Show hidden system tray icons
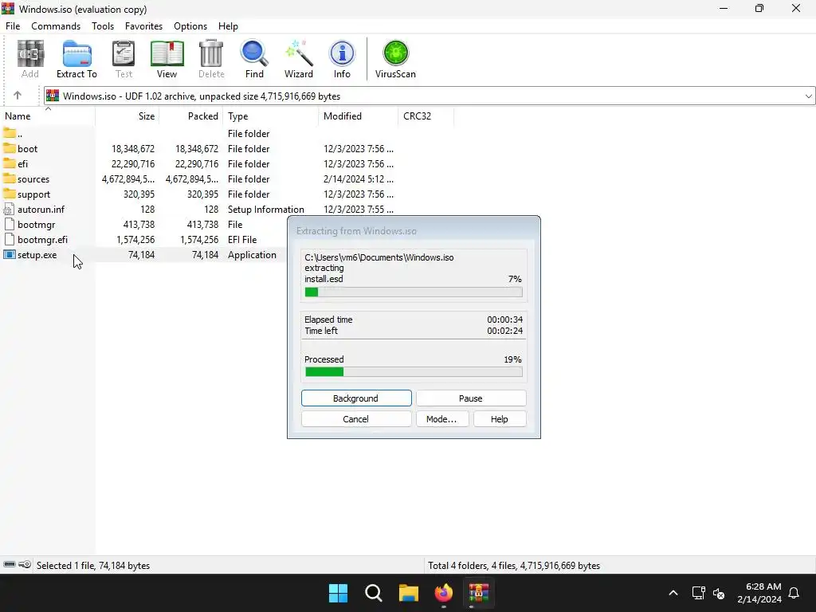 click(673, 593)
